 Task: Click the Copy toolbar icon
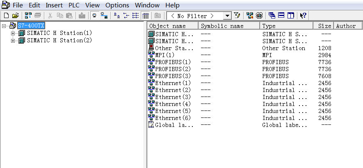click(60, 16)
